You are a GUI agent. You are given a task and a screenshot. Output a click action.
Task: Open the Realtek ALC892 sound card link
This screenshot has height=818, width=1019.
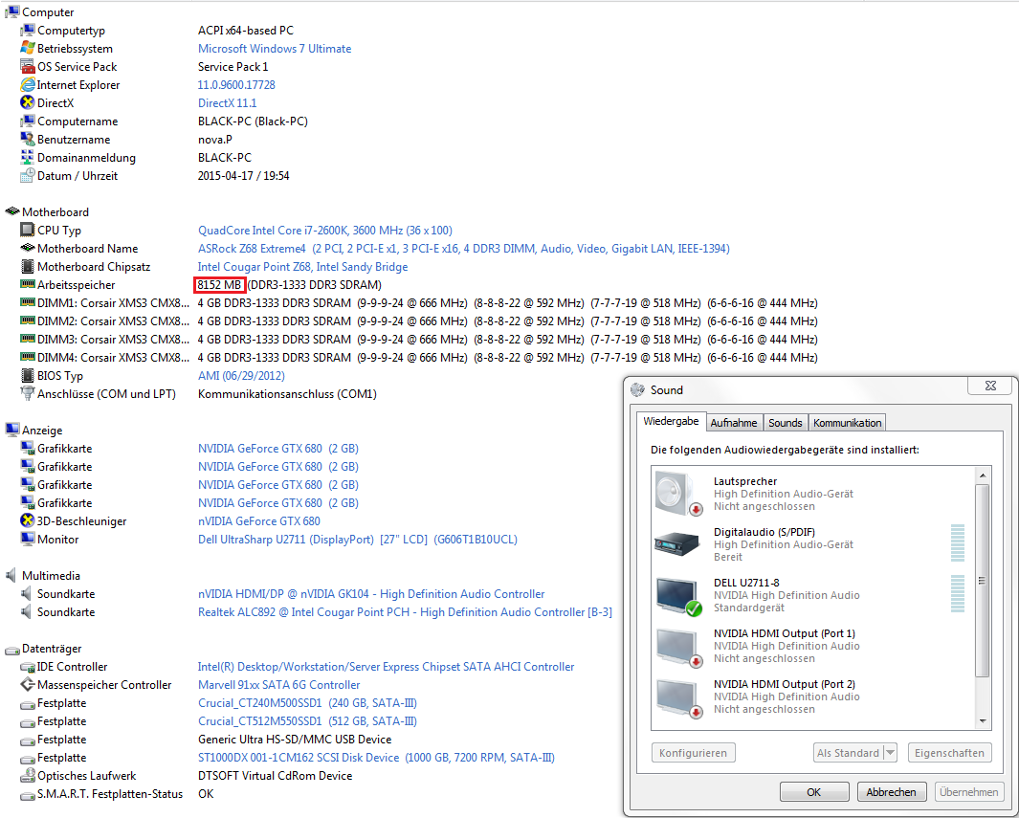pos(405,612)
